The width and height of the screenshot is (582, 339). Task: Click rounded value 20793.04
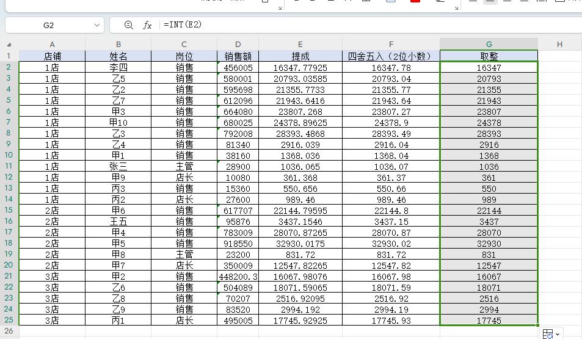391,79
